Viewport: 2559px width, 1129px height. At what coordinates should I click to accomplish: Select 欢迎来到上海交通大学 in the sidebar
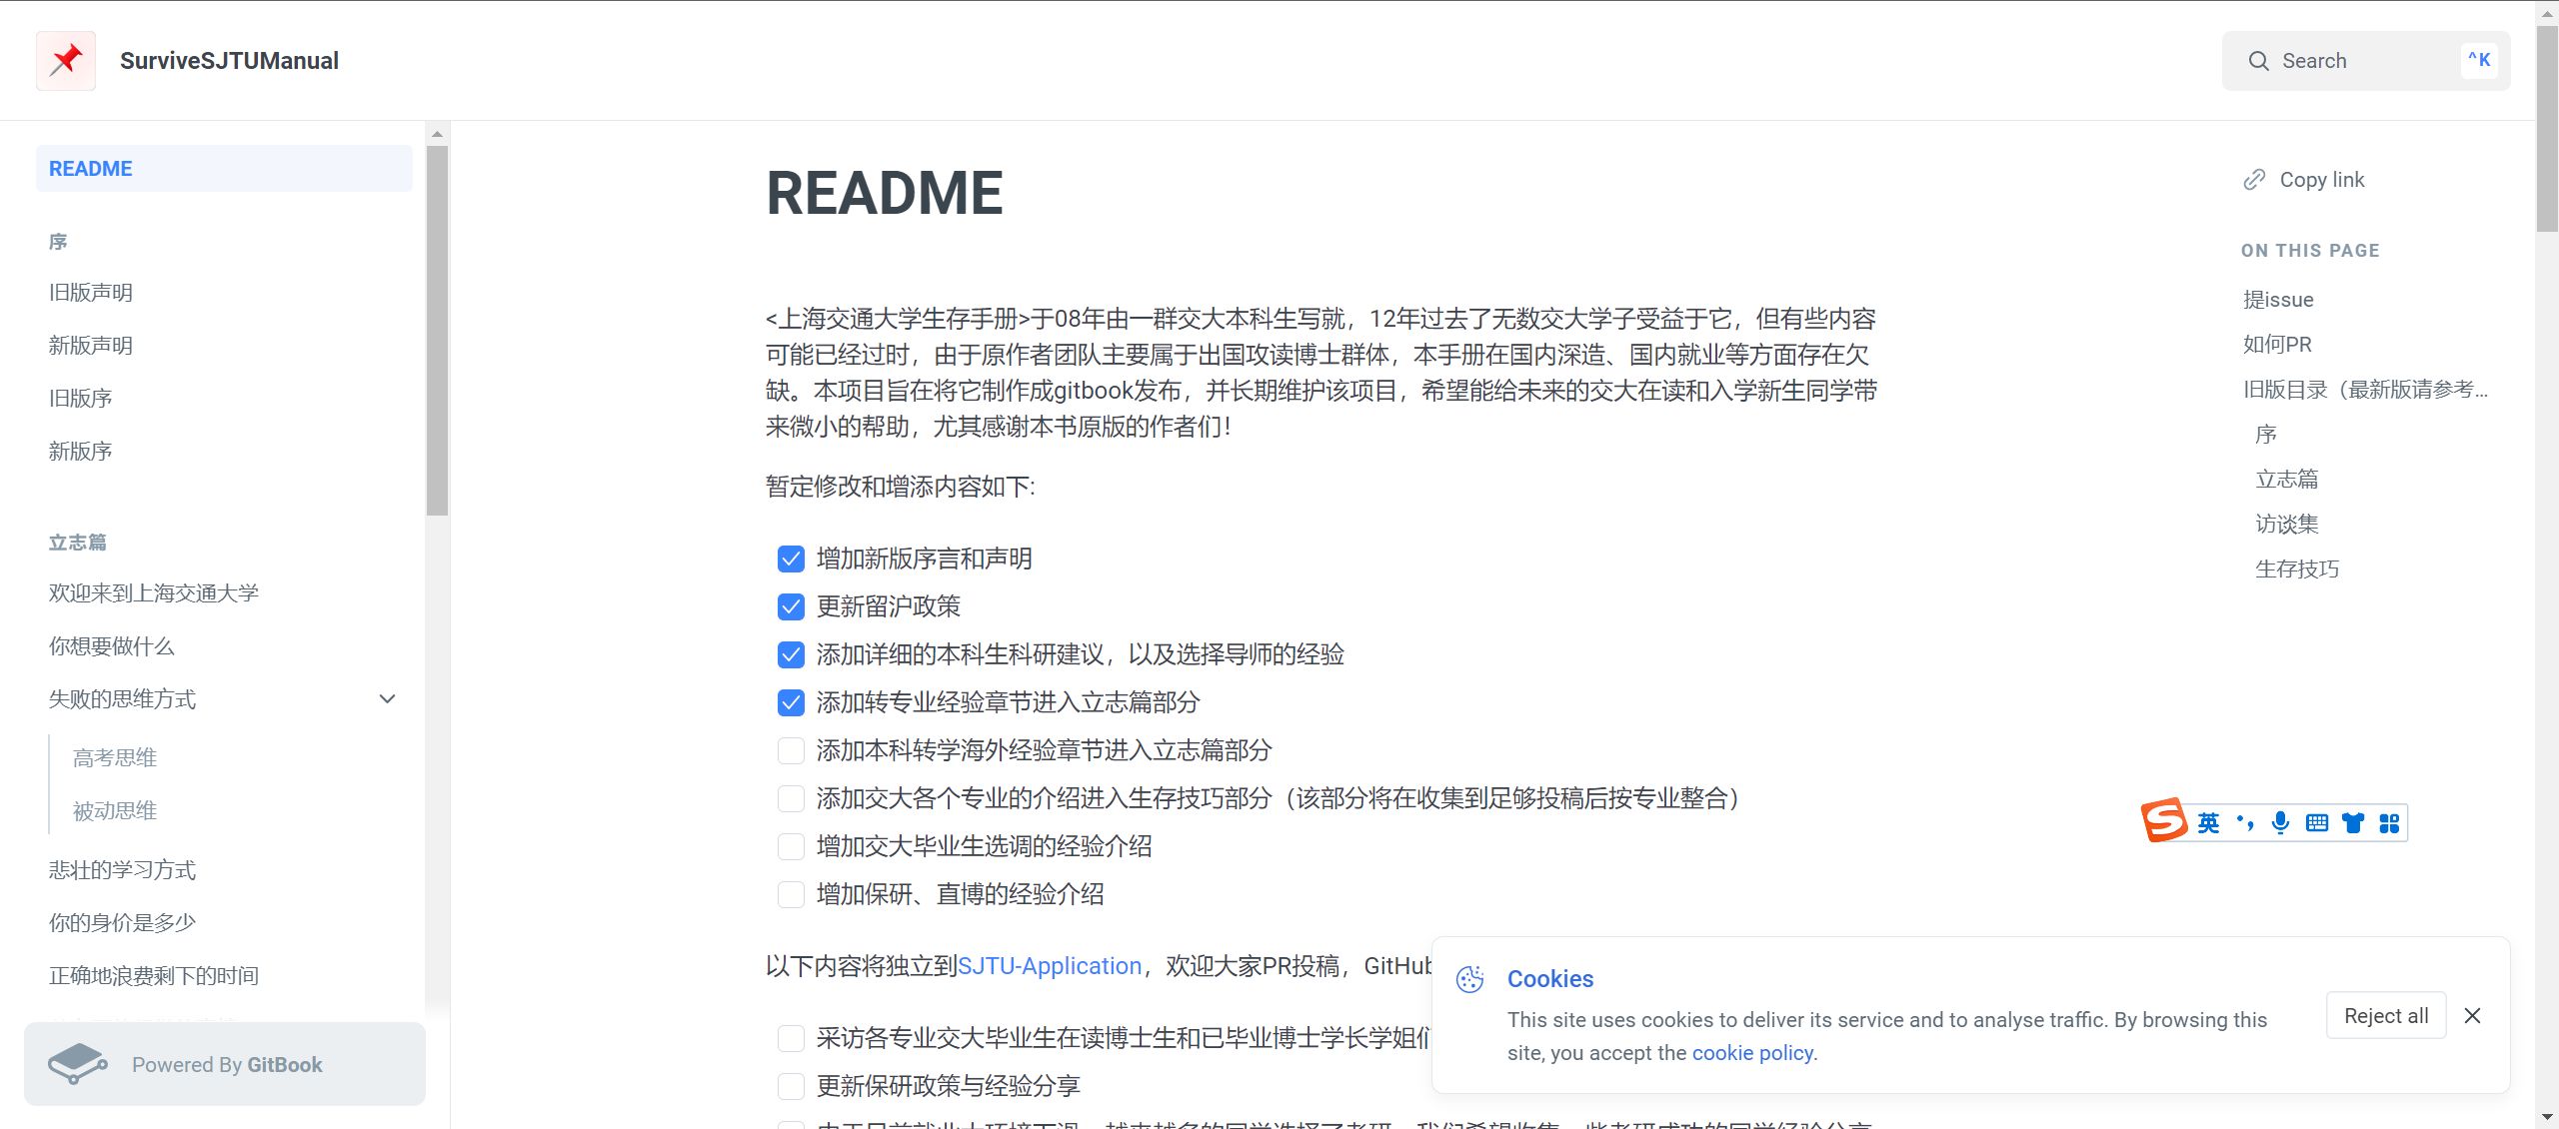(154, 593)
